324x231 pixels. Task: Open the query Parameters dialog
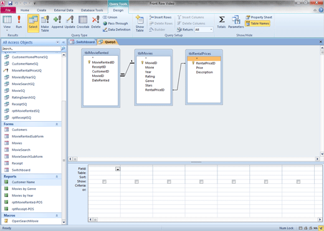click(236, 22)
